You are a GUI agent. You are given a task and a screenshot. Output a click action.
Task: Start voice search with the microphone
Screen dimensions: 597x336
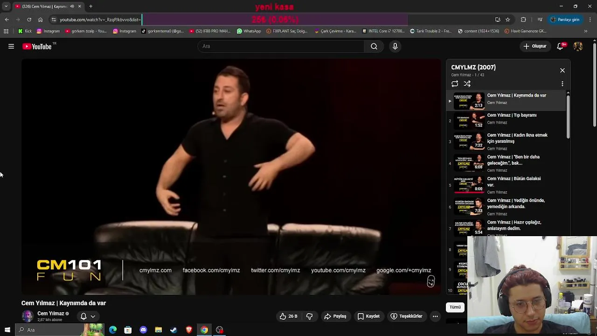pos(395,46)
